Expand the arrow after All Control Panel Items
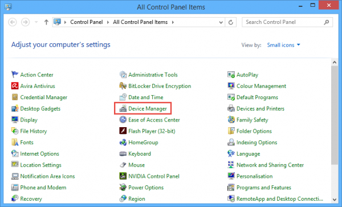The image size is (342, 207). click(173, 22)
